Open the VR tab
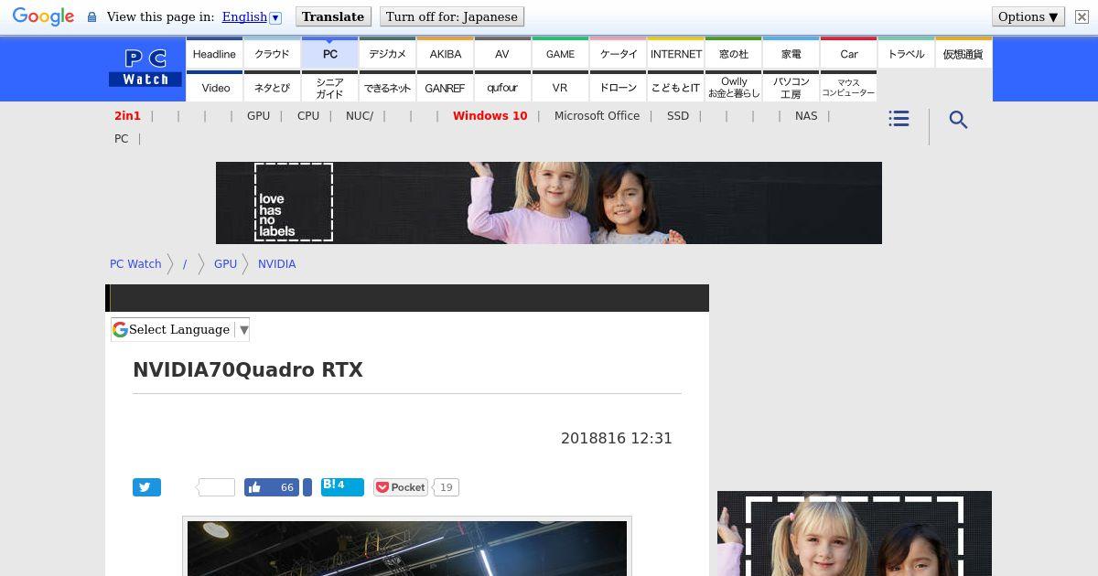The width and height of the screenshot is (1098, 576). 560,87
